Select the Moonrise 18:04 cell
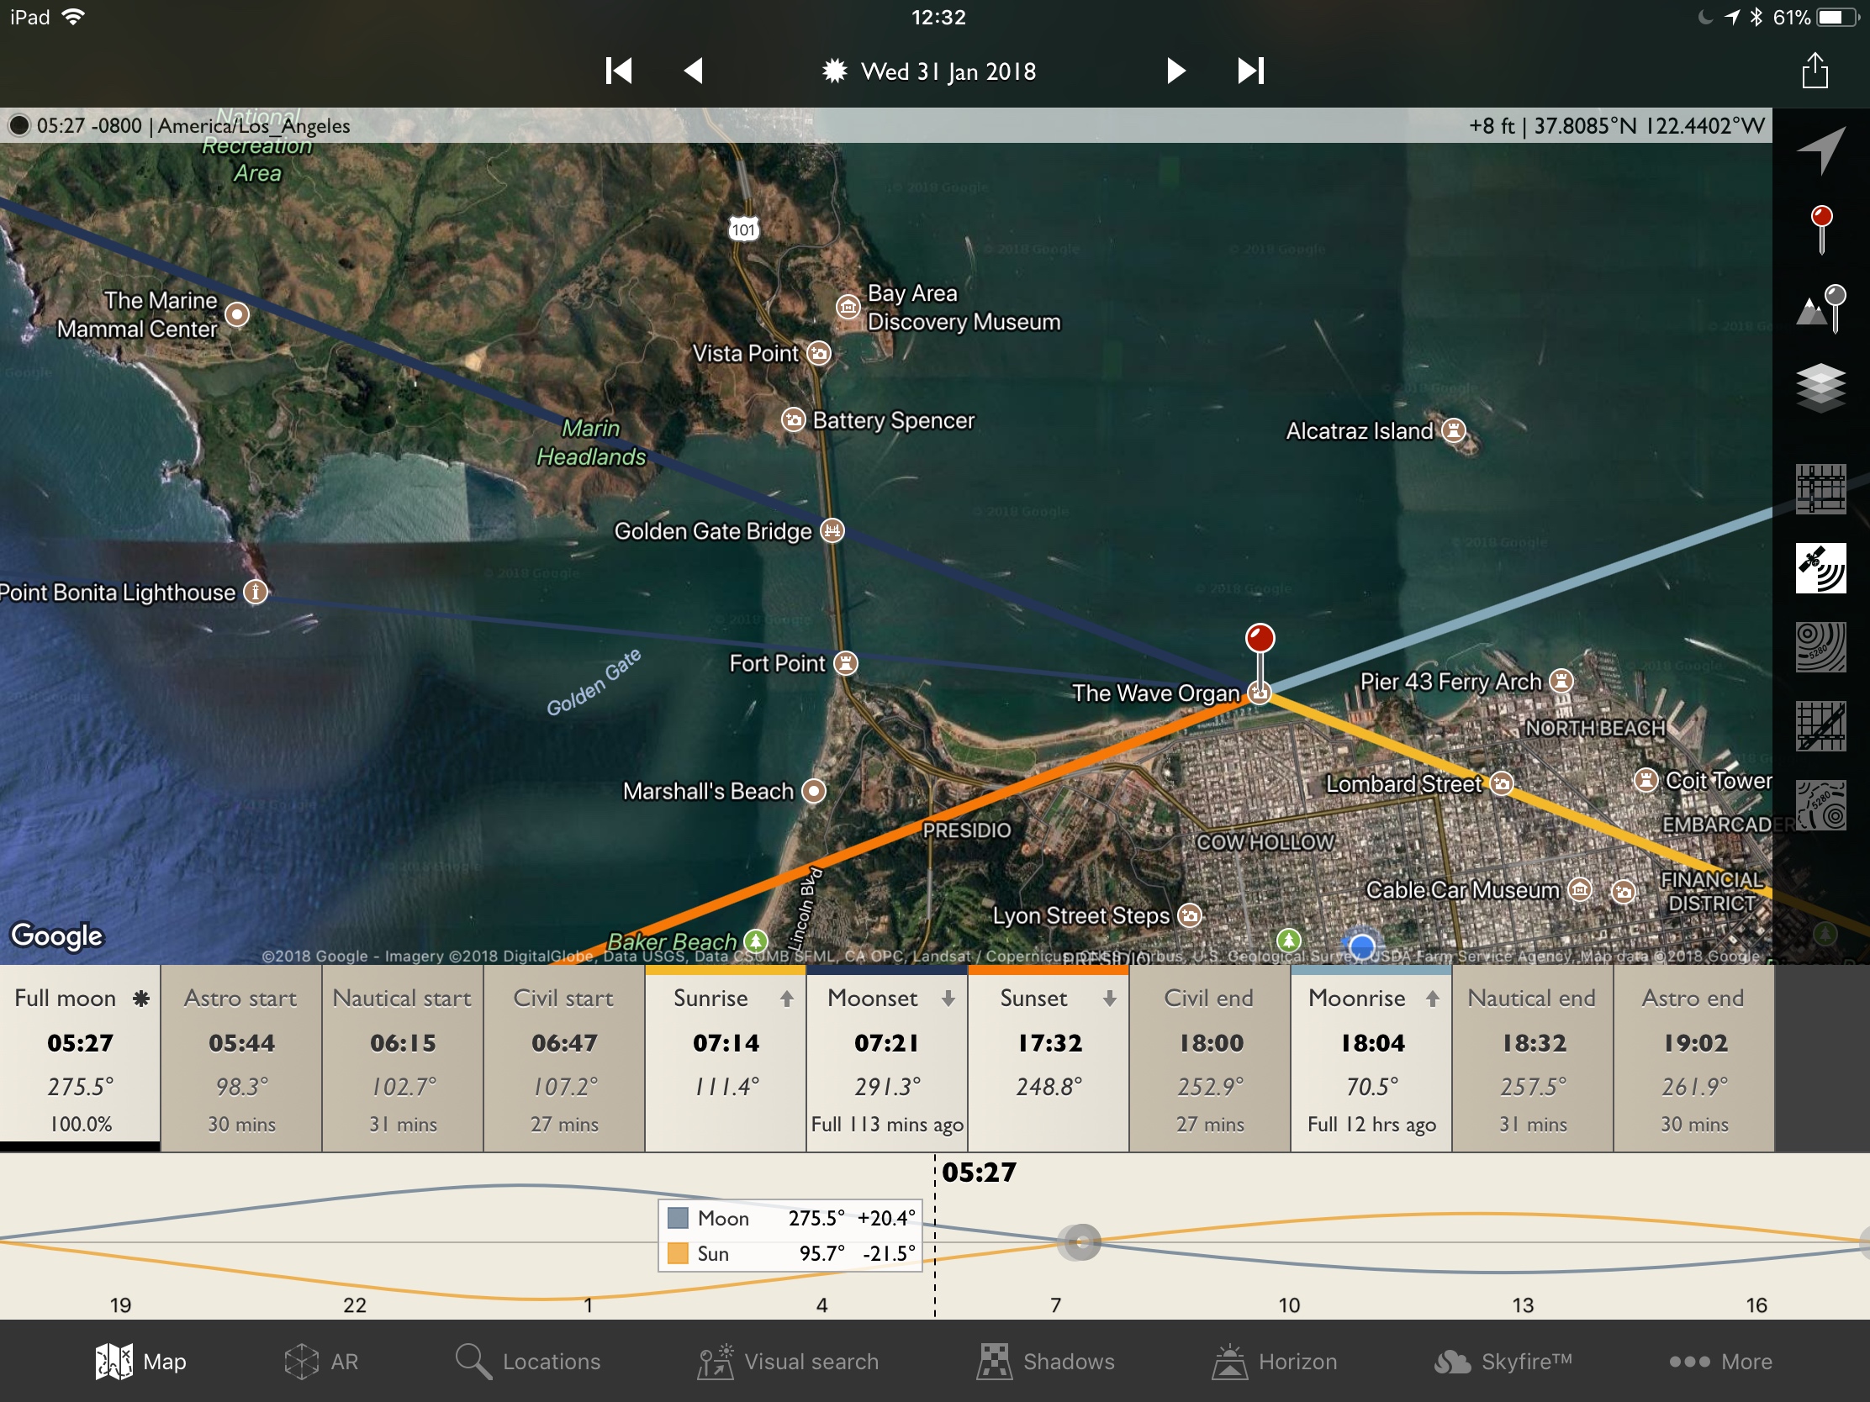Image resolution: width=1870 pixels, height=1402 pixels. pyautogui.click(x=1372, y=1059)
